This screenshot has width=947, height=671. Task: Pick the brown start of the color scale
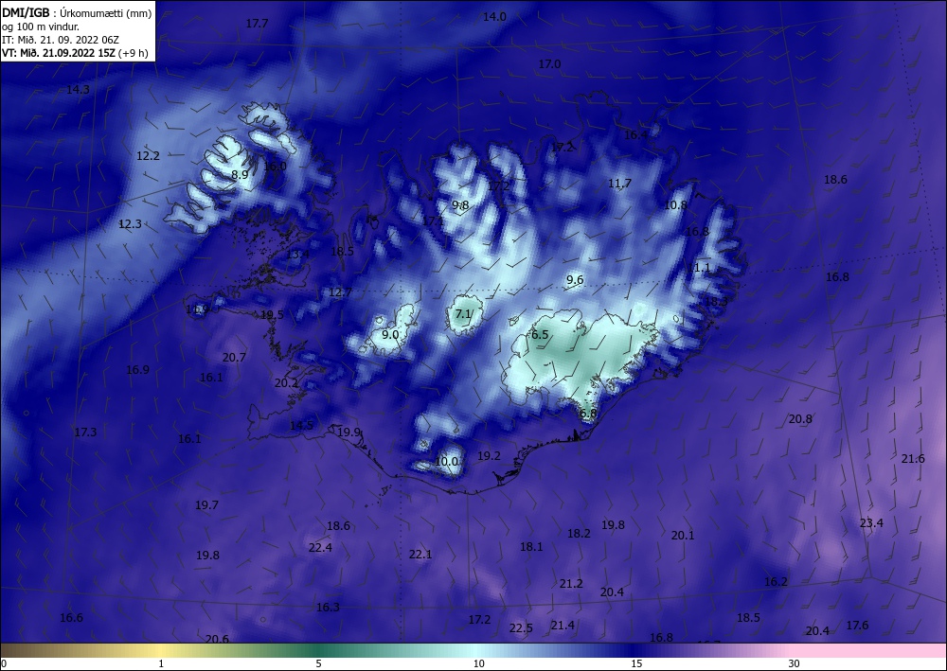(x=18, y=650)
